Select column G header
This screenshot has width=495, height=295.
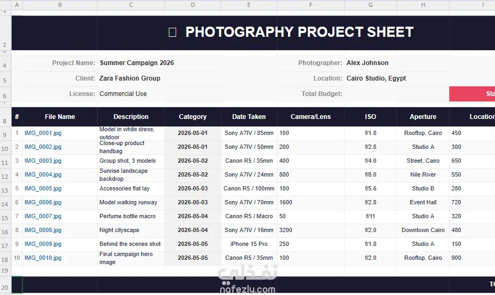coord(370,5)
